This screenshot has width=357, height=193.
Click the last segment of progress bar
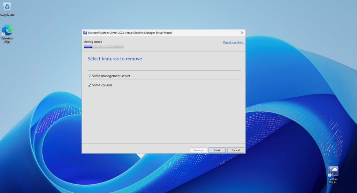[120, 47]
